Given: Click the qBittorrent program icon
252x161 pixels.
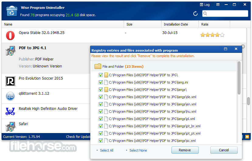Looking at the screenshot, I should 10,96.
